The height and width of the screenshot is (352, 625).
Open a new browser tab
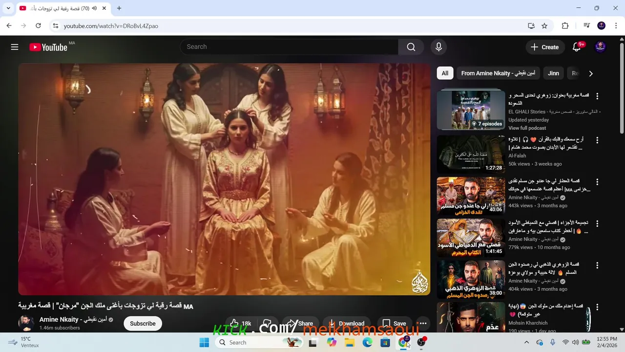coord(119,8)
